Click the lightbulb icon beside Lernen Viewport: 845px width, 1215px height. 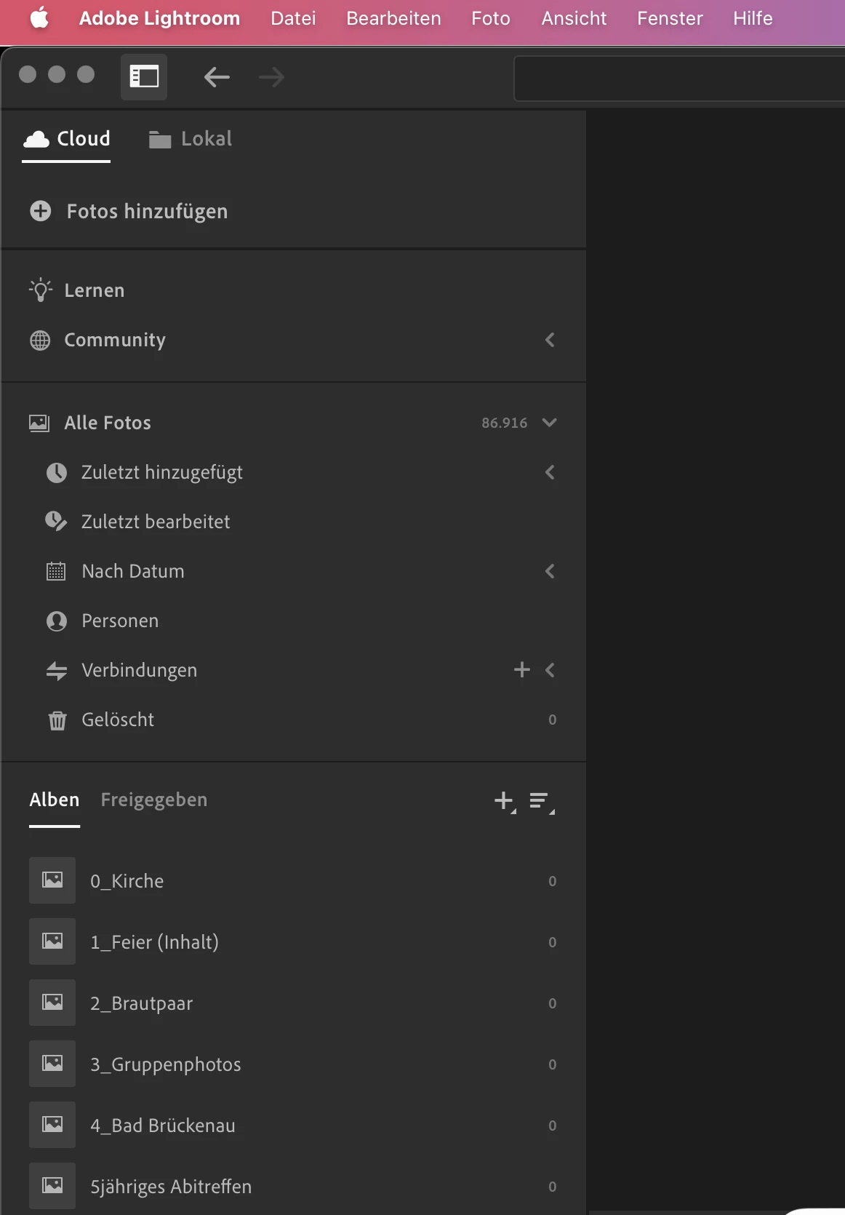(41, 290)
